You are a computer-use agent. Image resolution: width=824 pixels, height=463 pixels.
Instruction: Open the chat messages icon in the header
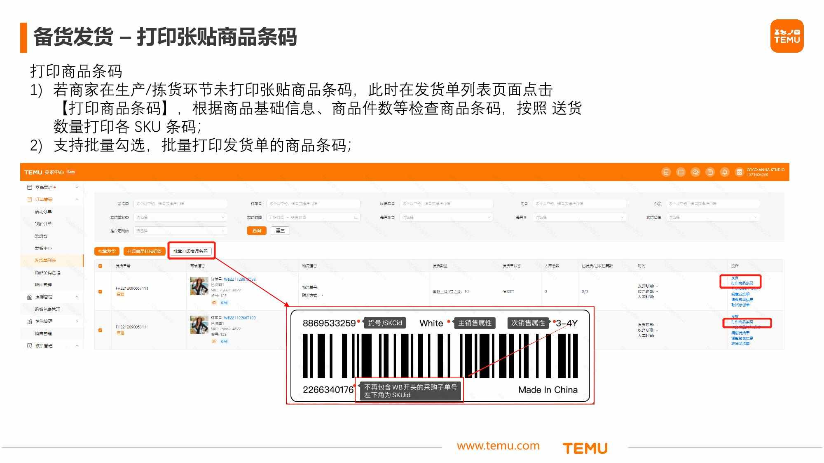coord(695,172)
